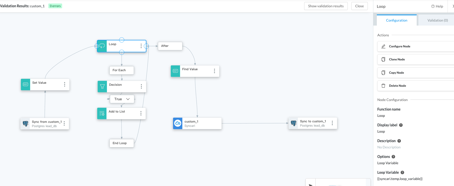
Task: Click Show validation results button
Action: [326, 6]
